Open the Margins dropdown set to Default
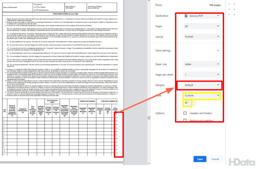Viewport: 257px width, 169px height. (202, 85)
